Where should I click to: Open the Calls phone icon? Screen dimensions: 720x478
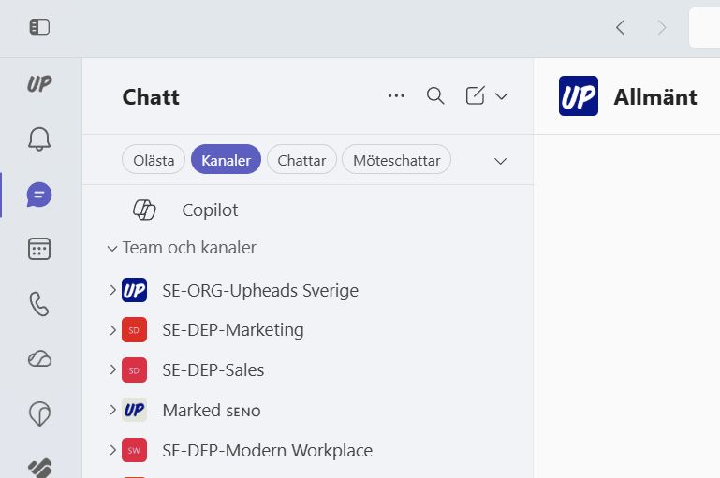coord(39,303)
